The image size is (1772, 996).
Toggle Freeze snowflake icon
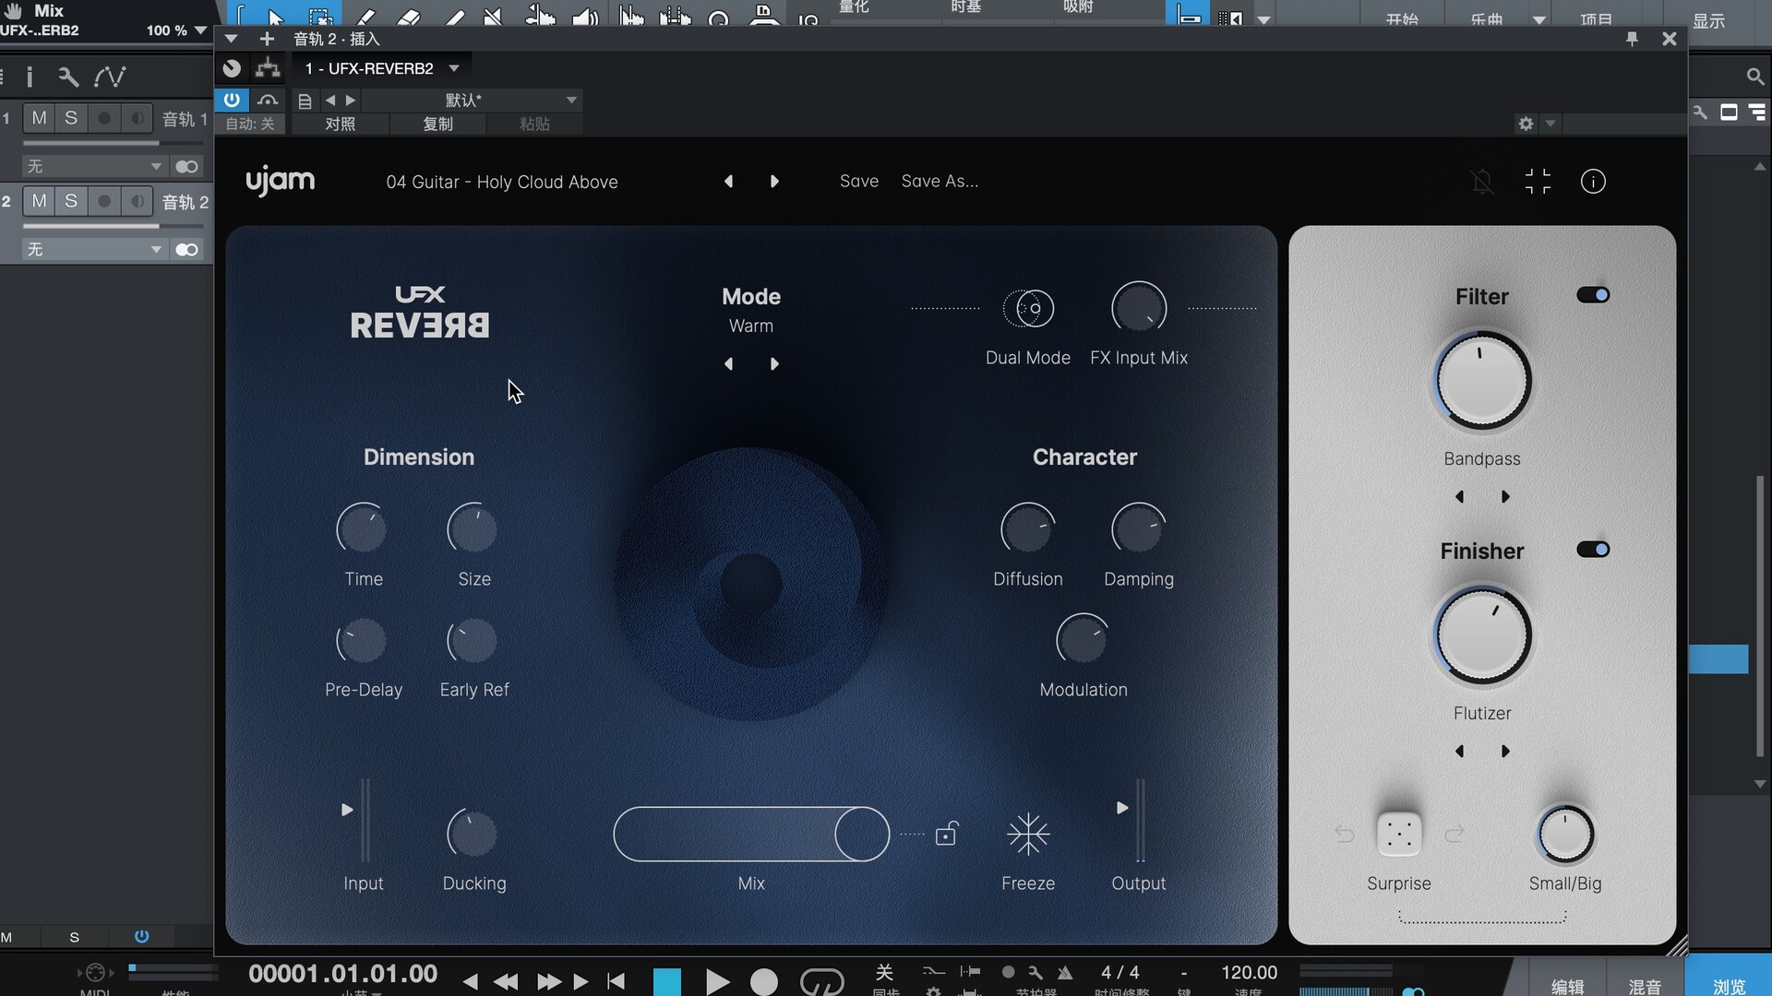(1028, 835)
